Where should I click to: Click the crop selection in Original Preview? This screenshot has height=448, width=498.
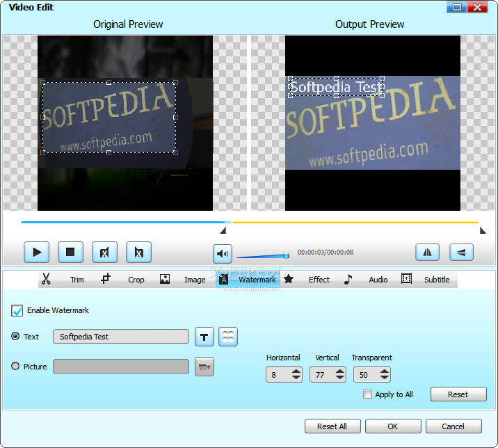(109, 118)
